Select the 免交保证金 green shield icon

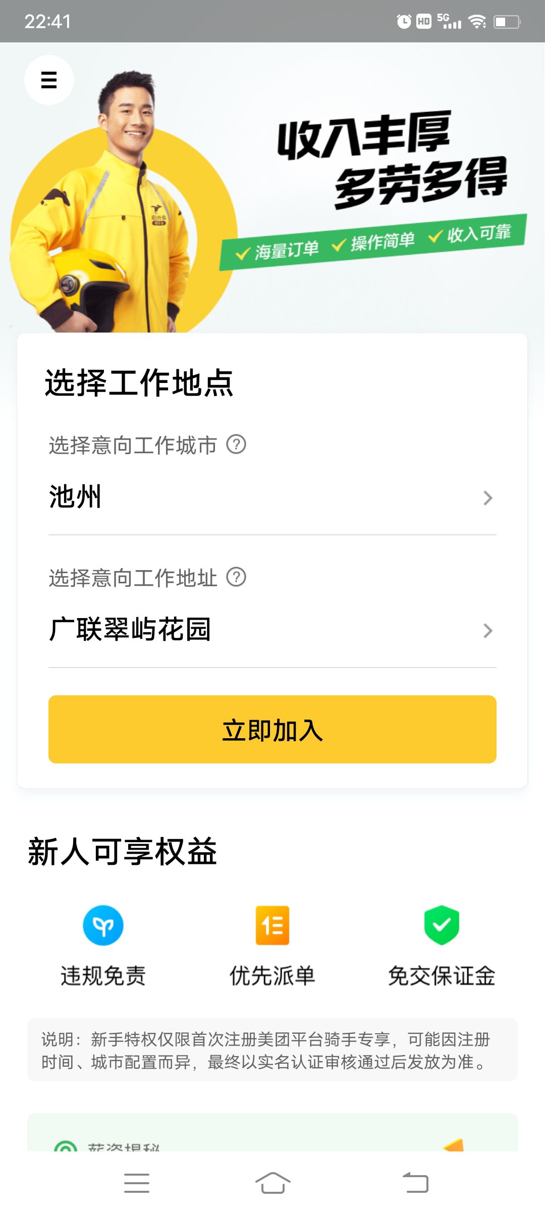pos(442,925)
